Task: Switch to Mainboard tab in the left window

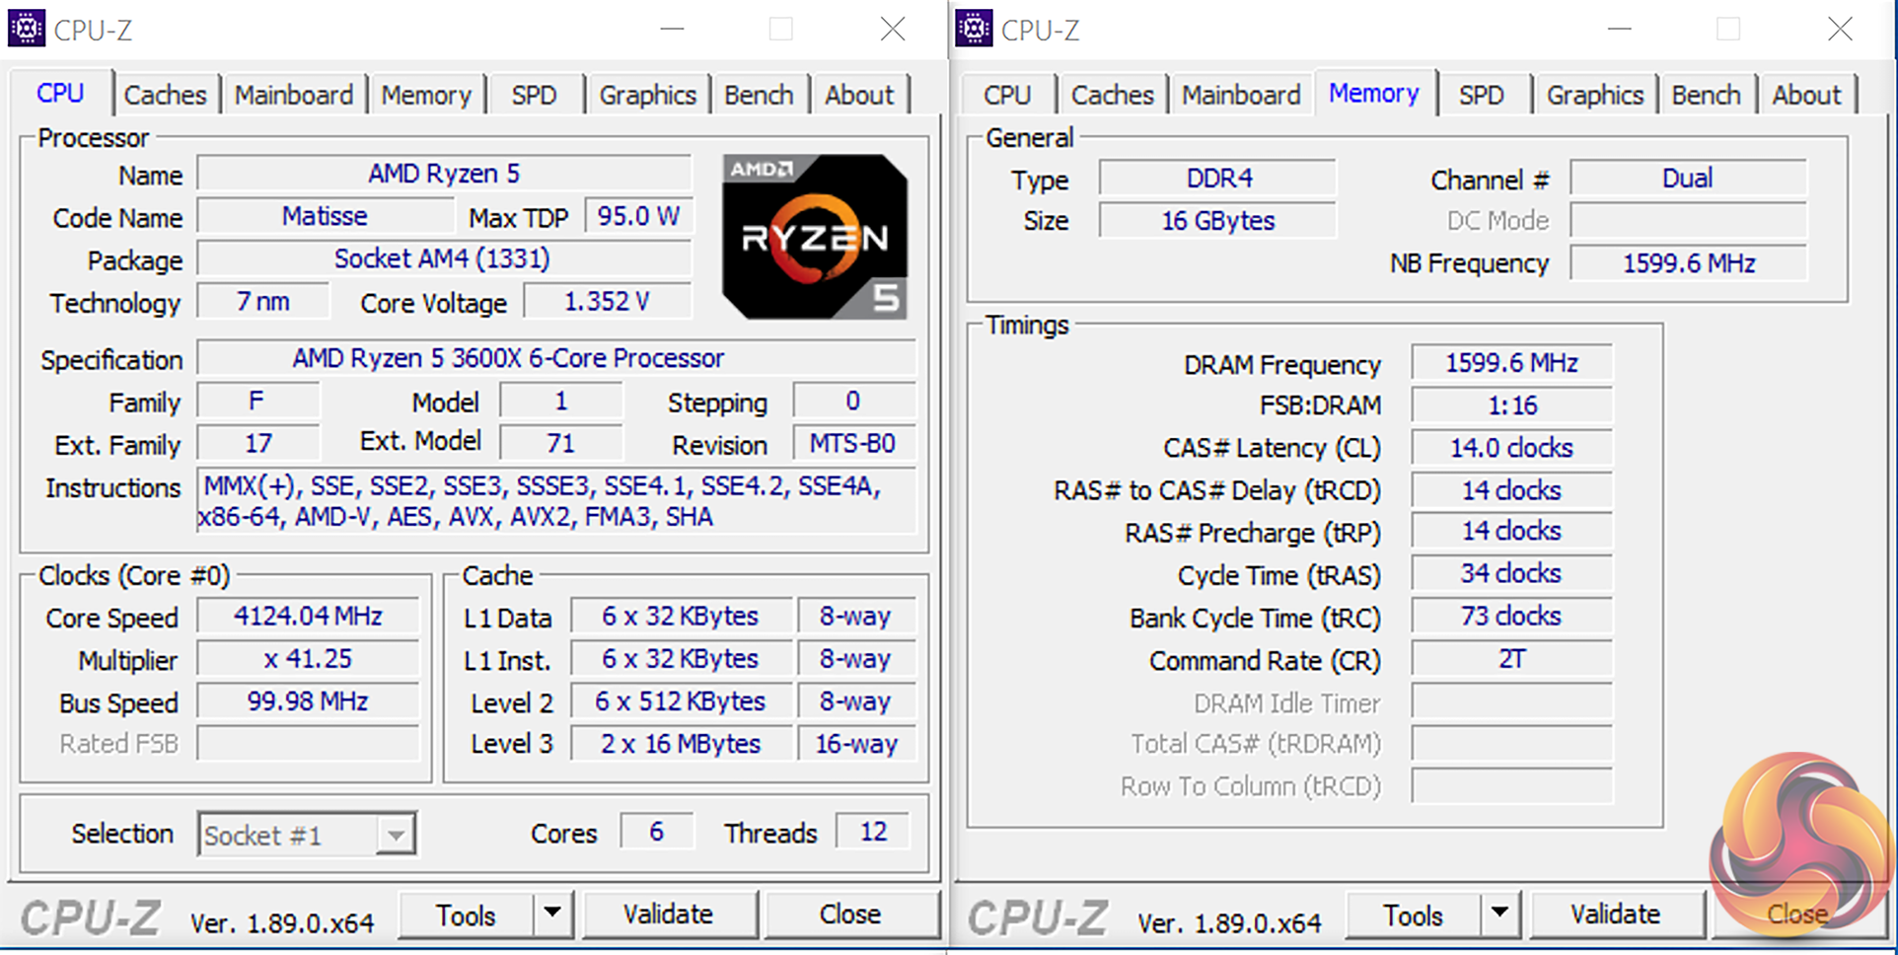Action: point(293,95)
